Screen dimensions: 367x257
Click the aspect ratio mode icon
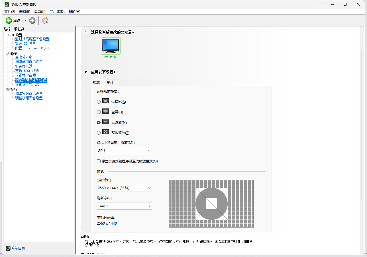(105, 101)
